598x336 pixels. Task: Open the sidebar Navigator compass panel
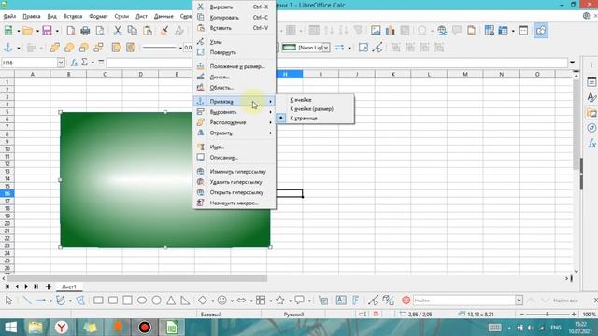pos(591,128)
